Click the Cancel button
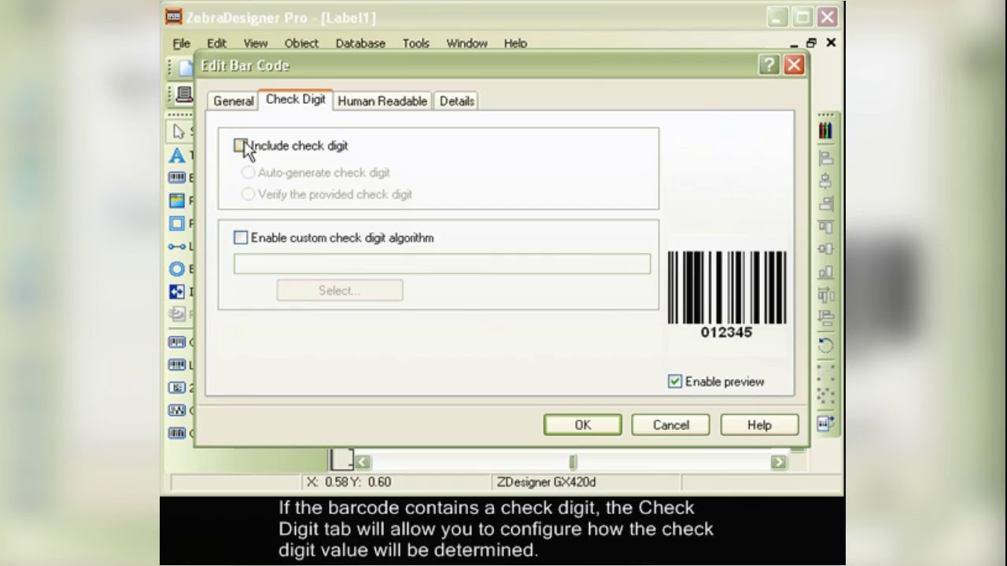The width and height of the screenshot is (1007, 566). 670,424
